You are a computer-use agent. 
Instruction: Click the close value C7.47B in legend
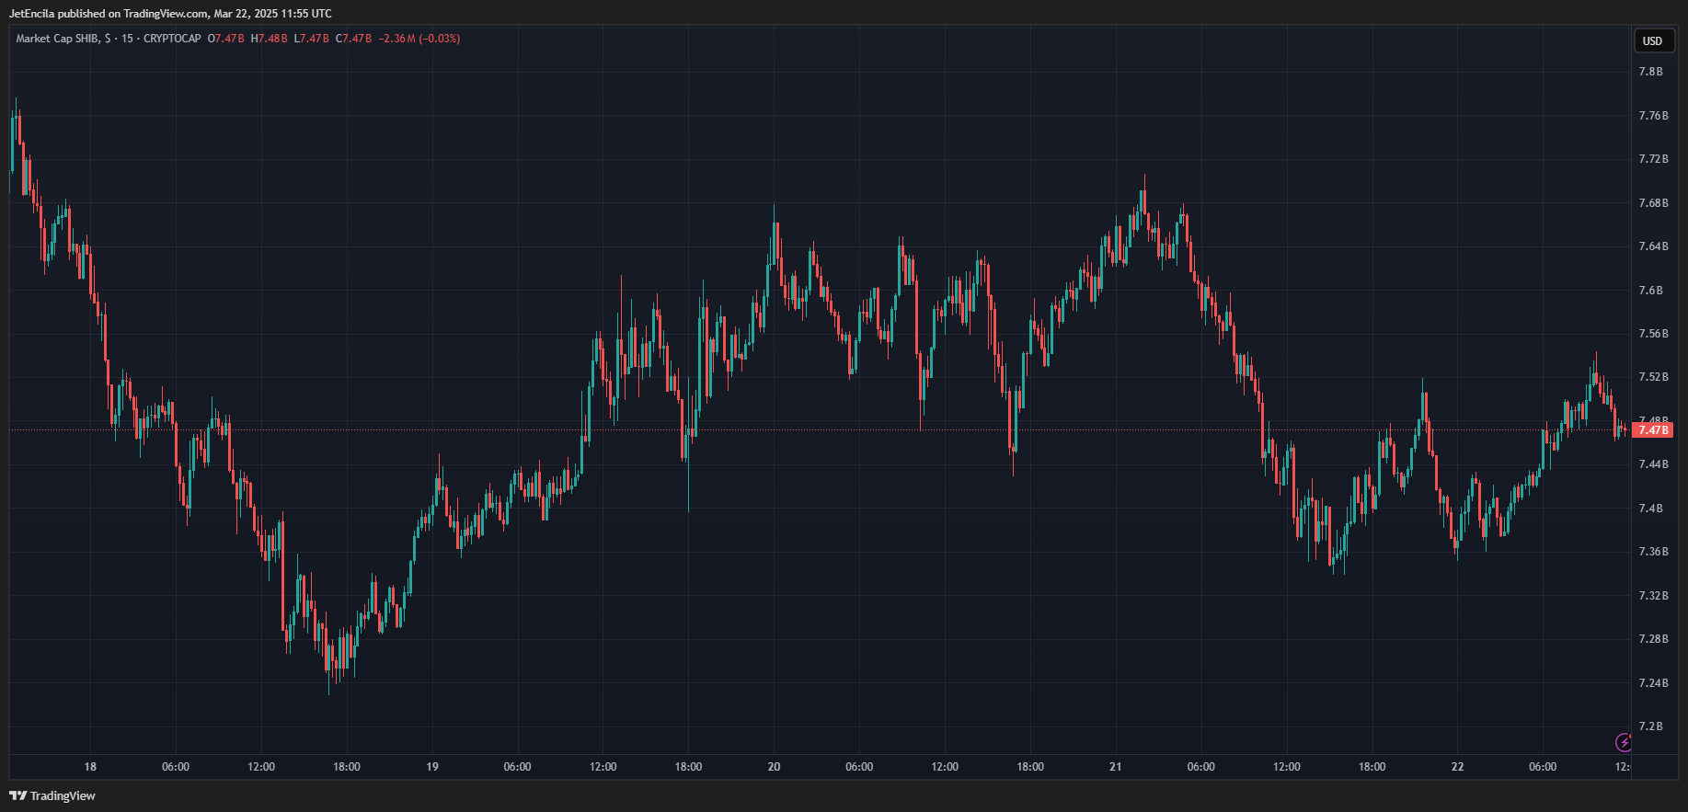[x=353, y=39]
